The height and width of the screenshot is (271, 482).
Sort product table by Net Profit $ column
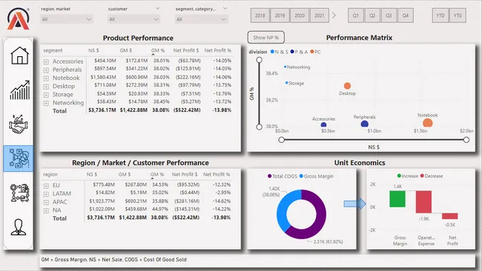185,50
